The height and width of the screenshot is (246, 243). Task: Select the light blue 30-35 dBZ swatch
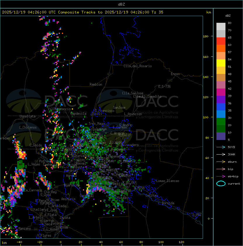tap(221, 114)
